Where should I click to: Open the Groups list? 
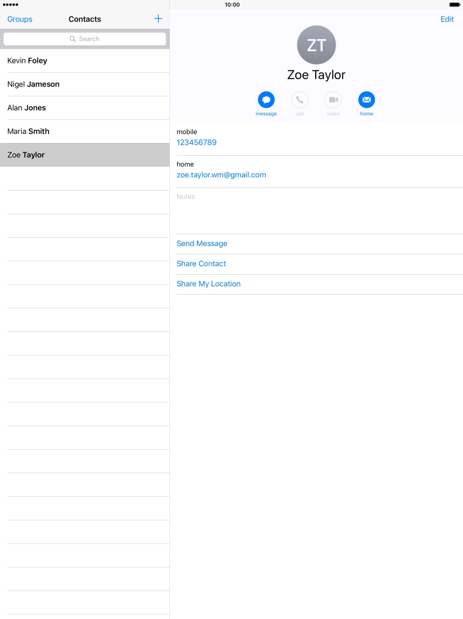[x=20, y=19]
